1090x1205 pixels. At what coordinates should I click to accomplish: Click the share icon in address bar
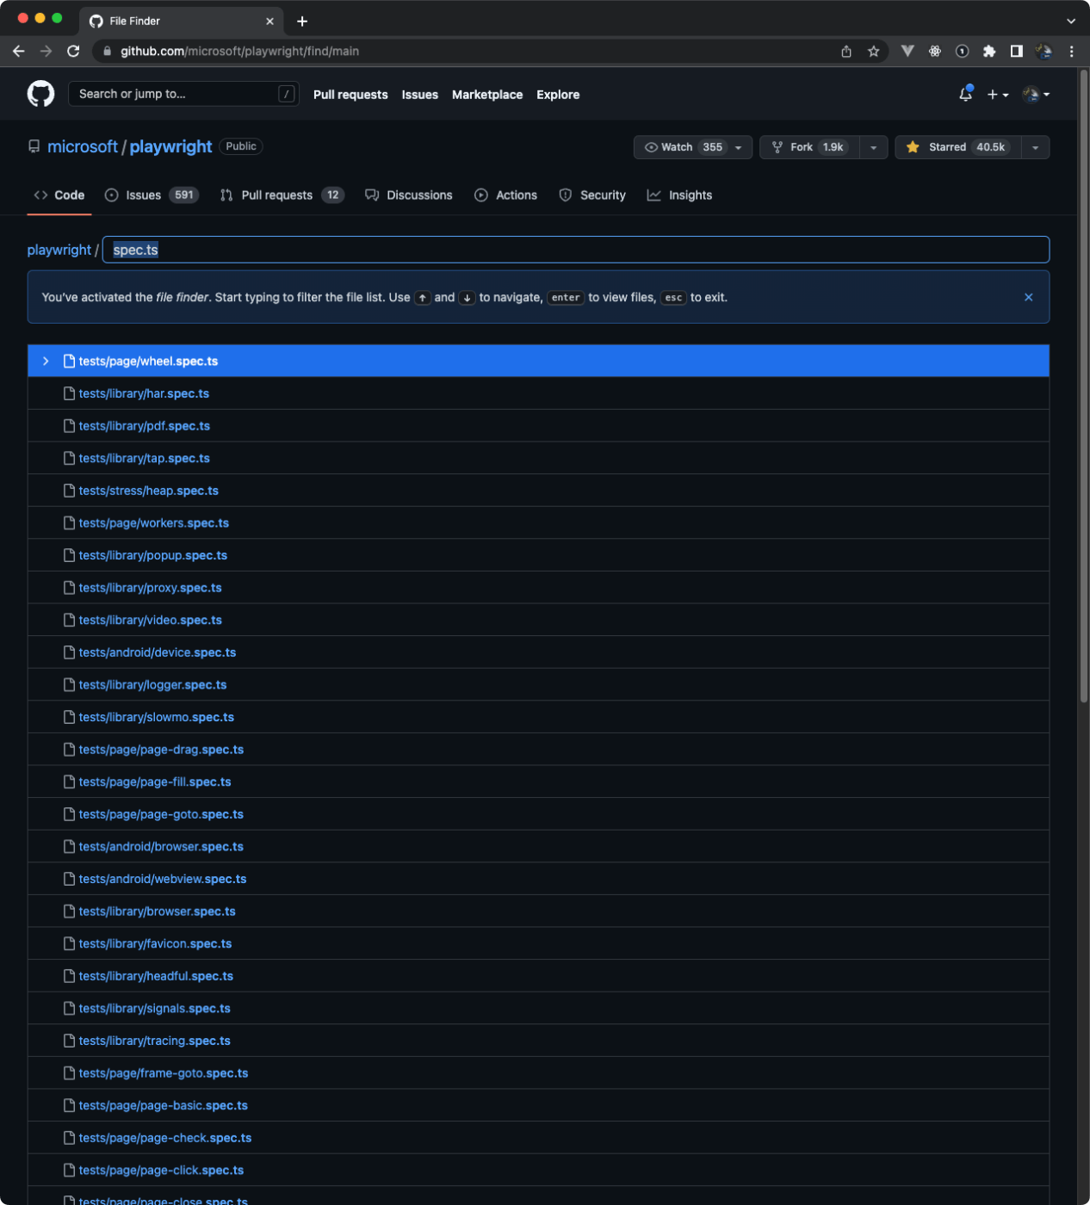point(846,52)
